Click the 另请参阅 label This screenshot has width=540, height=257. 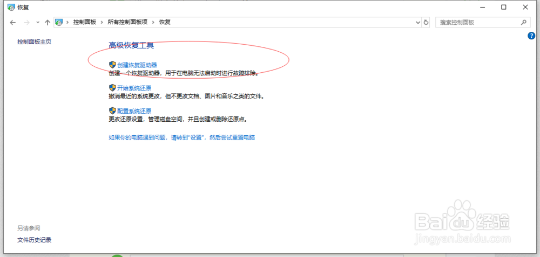coord(29,228)
